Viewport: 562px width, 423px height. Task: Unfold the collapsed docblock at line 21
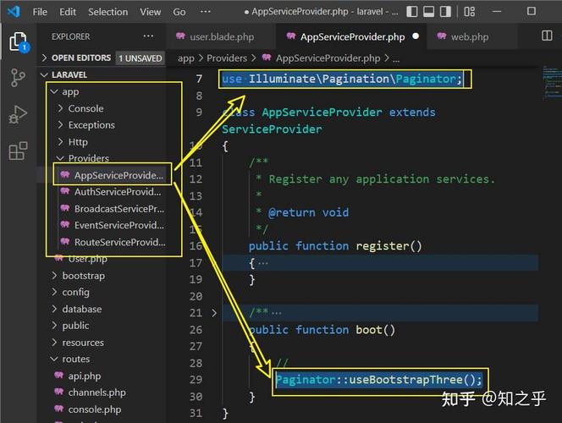(x=214, y=313)
